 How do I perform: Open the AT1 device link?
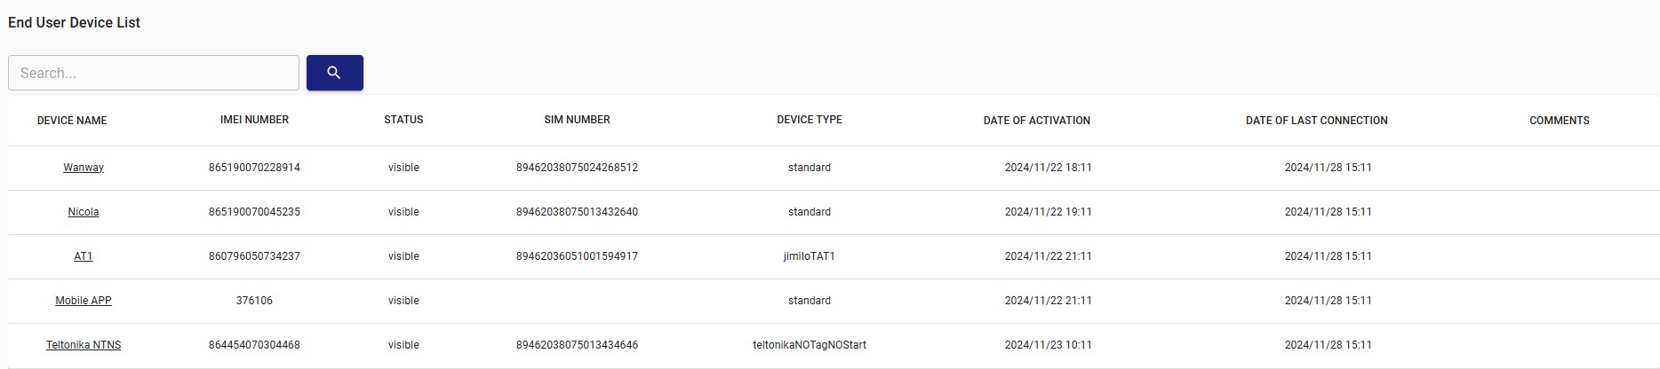84,256
